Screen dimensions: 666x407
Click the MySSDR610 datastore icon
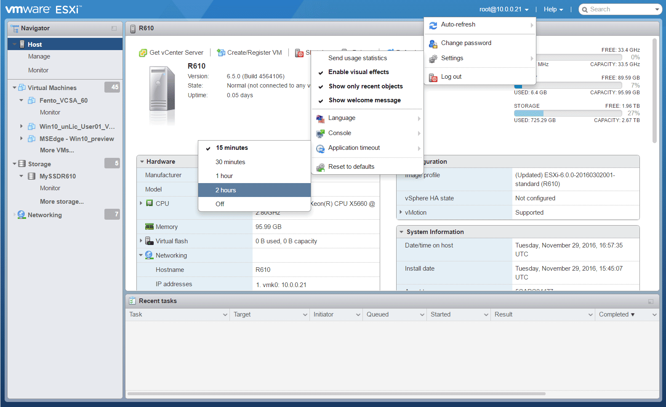pyautogui.click(x=32, y=176)
